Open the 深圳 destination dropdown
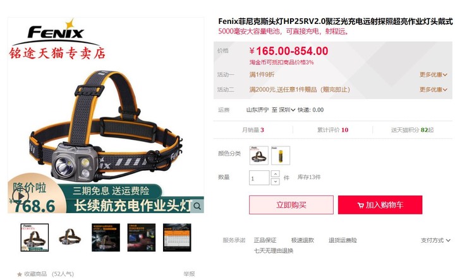The height and width of the screenshot is (280, 455). [x=287, y=110]
